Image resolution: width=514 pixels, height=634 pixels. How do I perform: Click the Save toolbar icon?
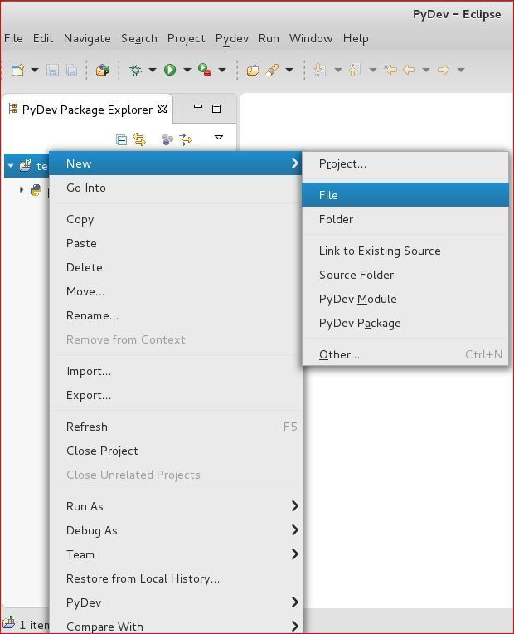click(x=52, y=70)
